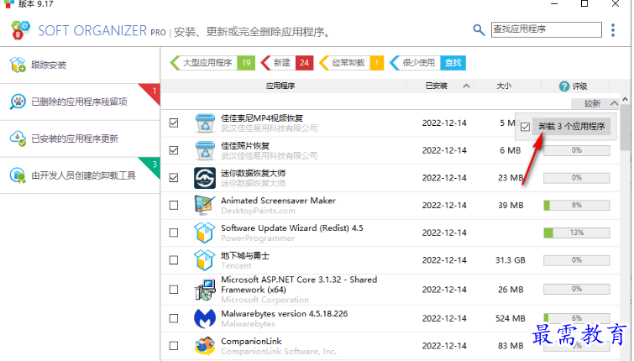Click the 已安装 column sort arrow
Image resolution: width=634 pixels, height=361 pixels.
tap(466, 86)
